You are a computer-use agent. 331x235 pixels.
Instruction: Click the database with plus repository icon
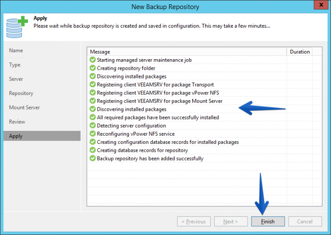click(x=17, y=27)
